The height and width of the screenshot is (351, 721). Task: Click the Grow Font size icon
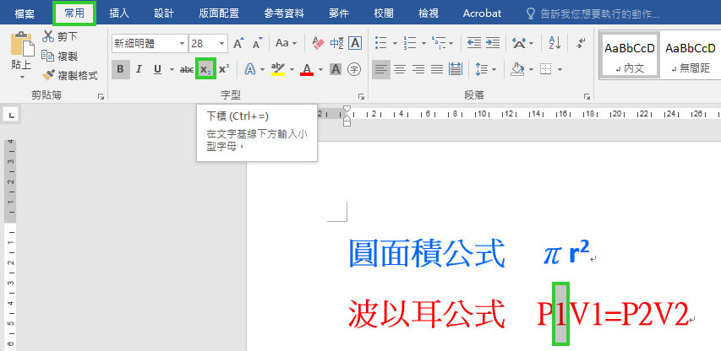point(238,43)
